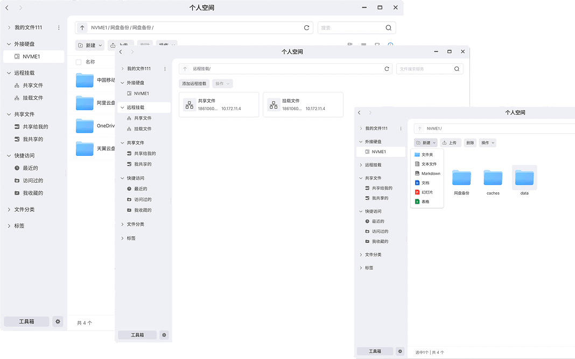
Task: Click refresh icon beside the 网盘备份 path bar
Action: [x=307, y=27]
